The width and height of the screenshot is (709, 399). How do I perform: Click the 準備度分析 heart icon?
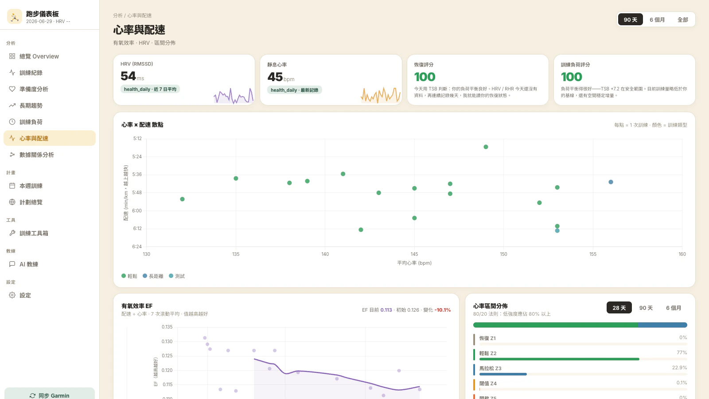tap(12, 89)
